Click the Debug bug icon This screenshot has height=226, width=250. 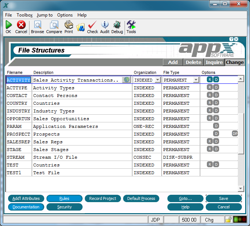(117, 25)
